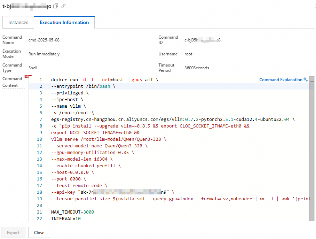Click code line 1 'docker run -d -t'
The width and height of the screenshot is (316, 239).
[x=105, y=80]
